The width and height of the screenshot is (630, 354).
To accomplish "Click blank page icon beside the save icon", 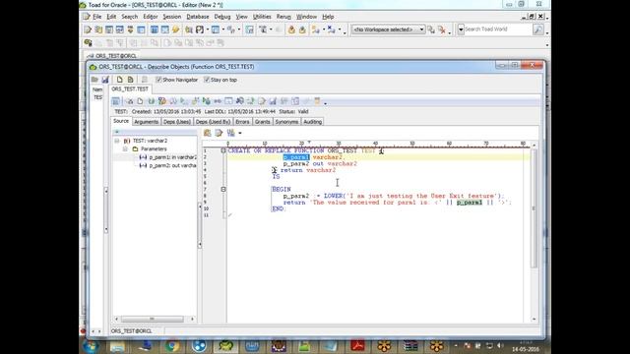I will 120,80.
